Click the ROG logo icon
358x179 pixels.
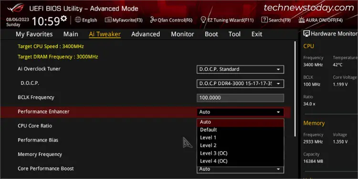(16, 8)
